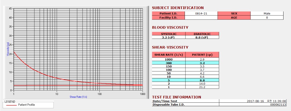Select the empty Facility I.D. field
291x111 pixels.
(x=201, y=18)
